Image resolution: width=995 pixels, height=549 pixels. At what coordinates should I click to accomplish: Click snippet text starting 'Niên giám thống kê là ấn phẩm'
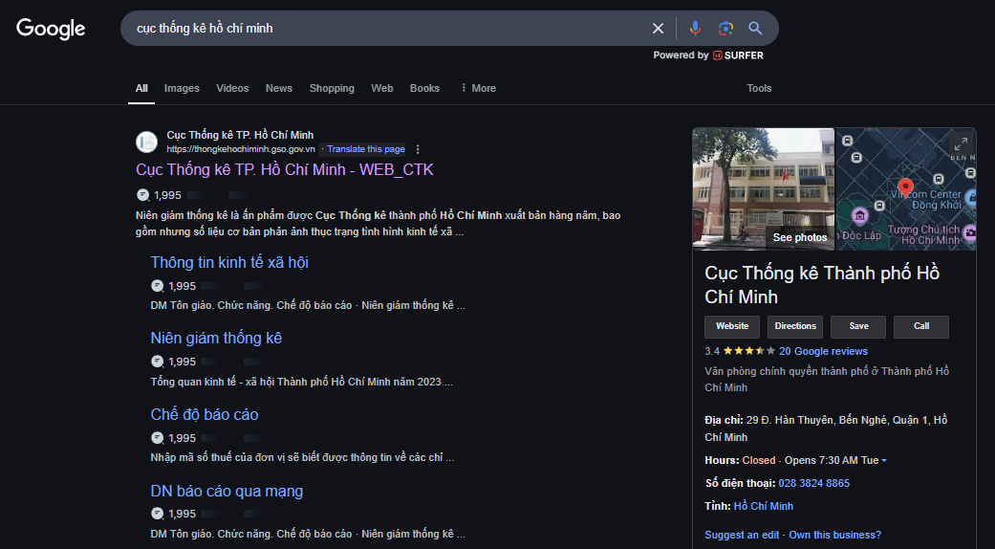[379, 224]
